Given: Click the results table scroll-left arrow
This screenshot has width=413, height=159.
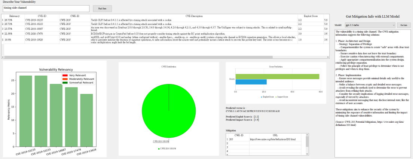Looking at the screenshot, I should [3, 57].
